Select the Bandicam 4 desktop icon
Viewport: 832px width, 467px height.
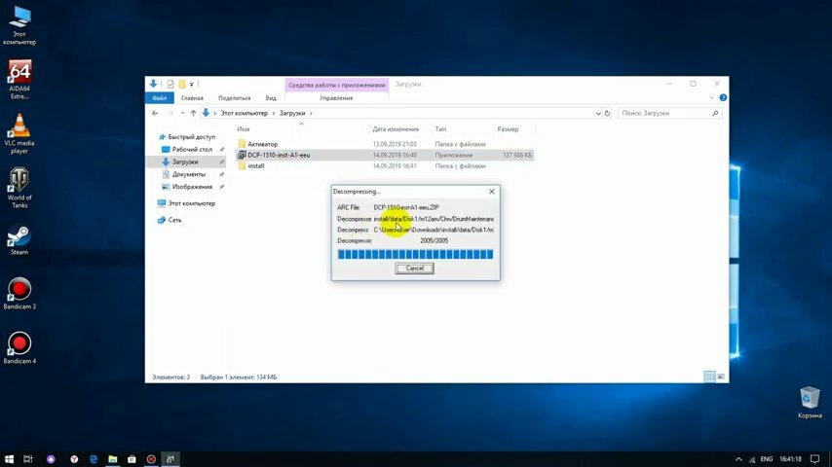(19, 347)
